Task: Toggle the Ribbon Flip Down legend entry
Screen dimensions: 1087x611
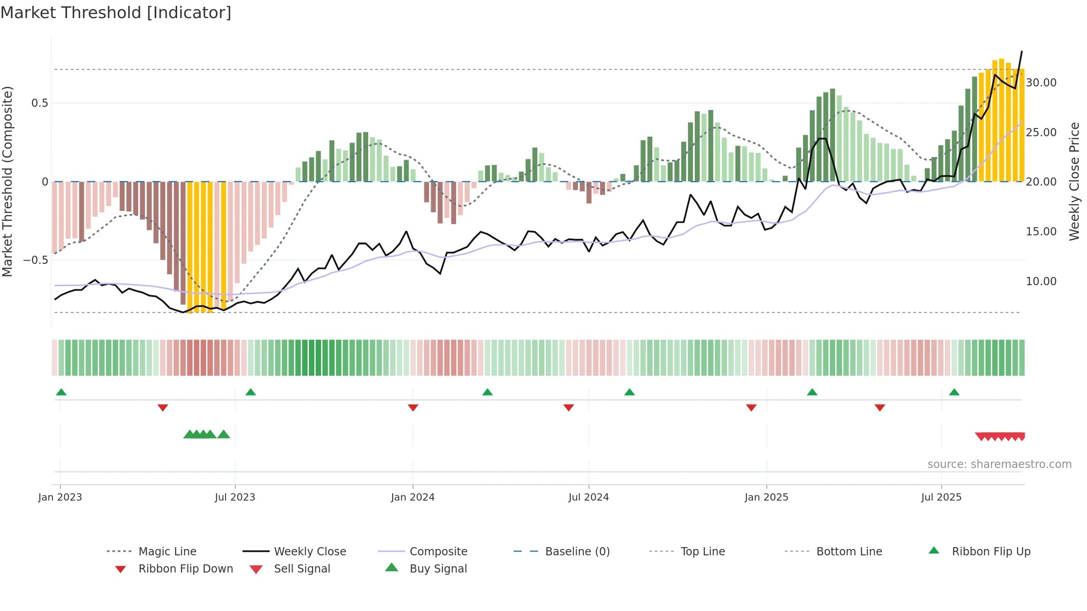Action: click(x=173, y=568)
